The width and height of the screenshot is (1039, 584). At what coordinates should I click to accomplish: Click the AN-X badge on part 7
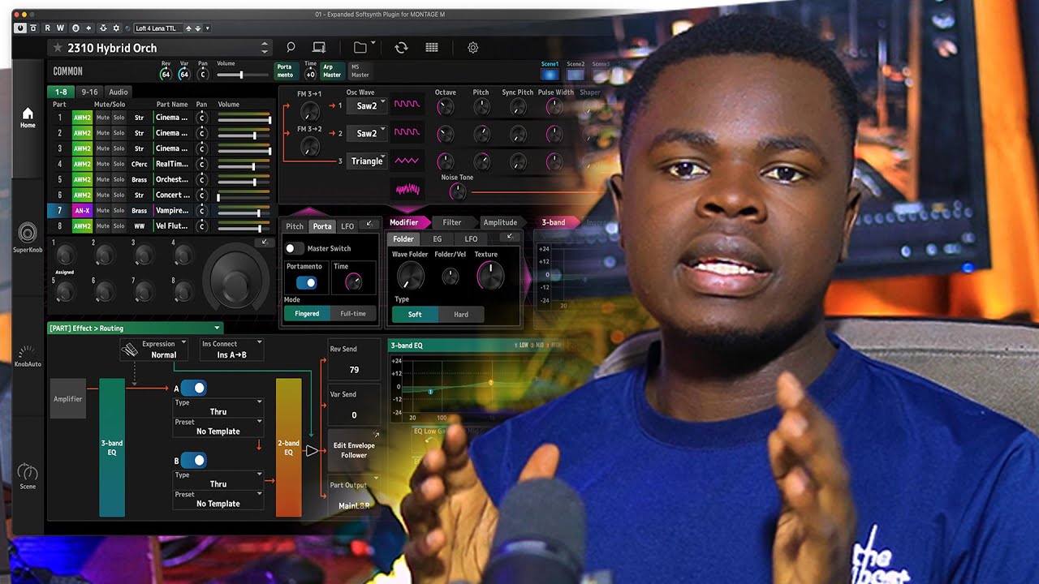(x=82, y=211)
